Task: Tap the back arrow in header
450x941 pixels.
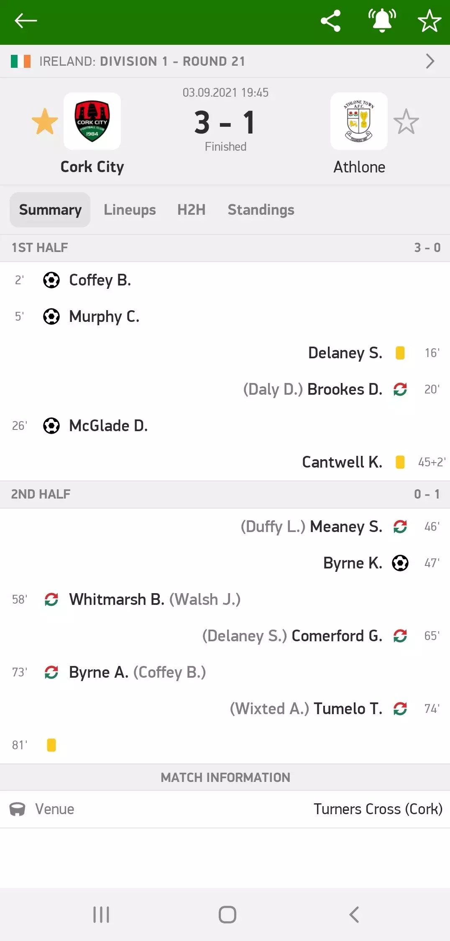Action: pyautogui.click(x=26, y=21)
